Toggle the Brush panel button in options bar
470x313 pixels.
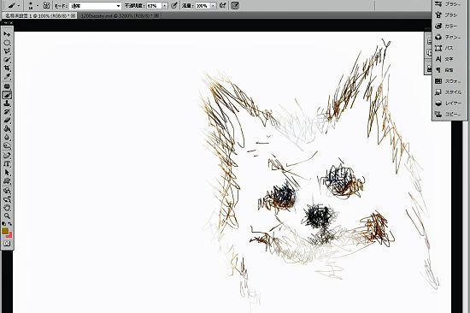coord(46,5)
